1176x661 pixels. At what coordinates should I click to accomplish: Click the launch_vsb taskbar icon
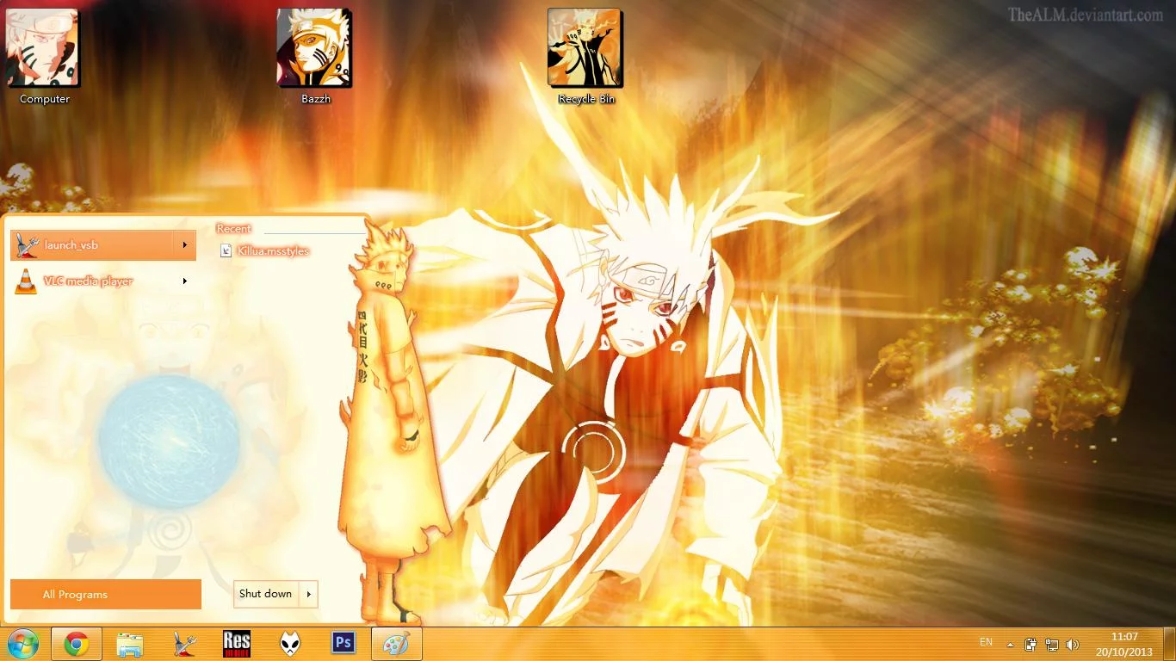click(184, 644)
